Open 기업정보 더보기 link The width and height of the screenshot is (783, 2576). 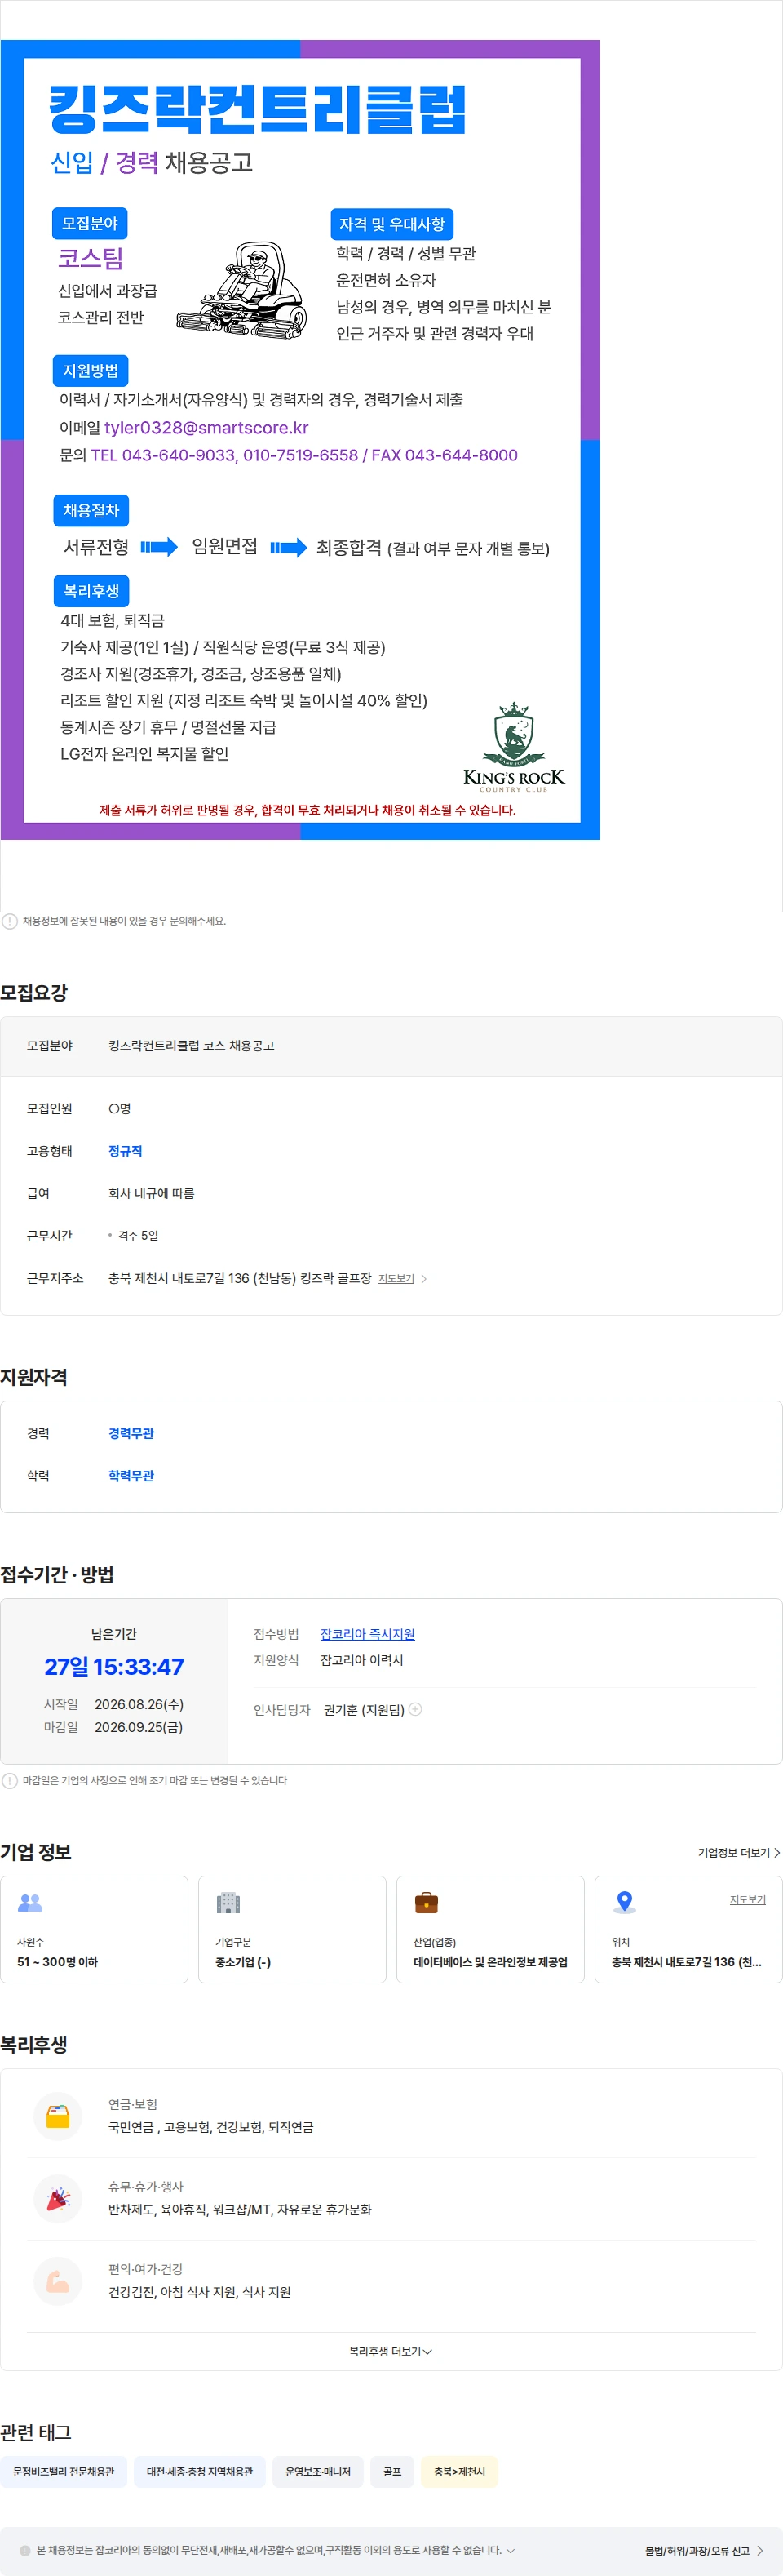(x=739, y=1853)
